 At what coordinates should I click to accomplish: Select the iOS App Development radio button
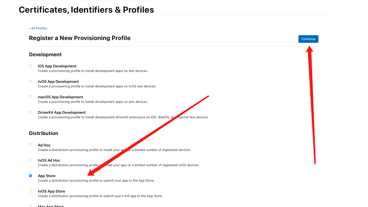coord(30,66)
